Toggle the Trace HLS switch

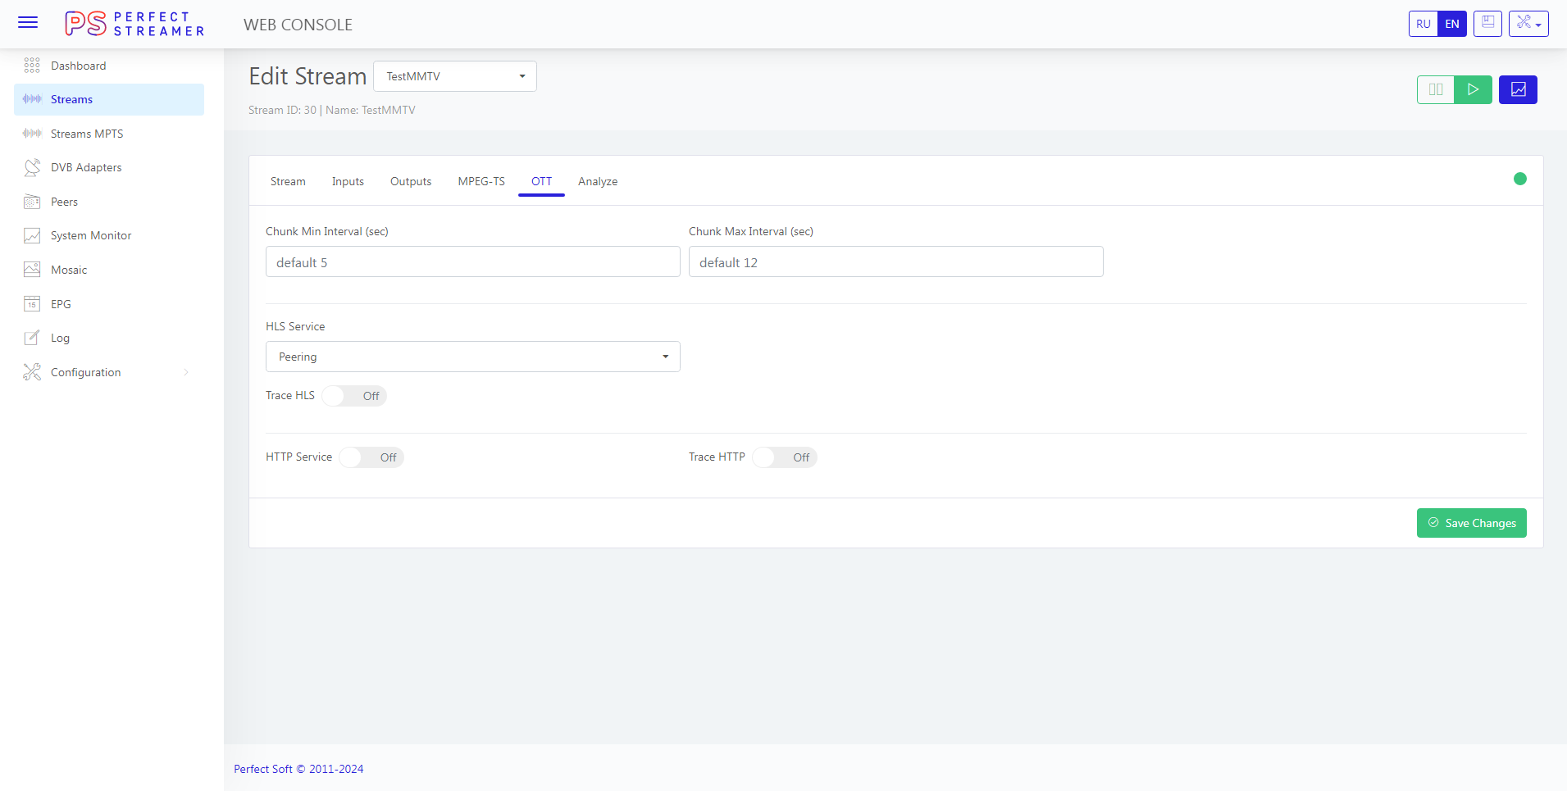[353, 396]
